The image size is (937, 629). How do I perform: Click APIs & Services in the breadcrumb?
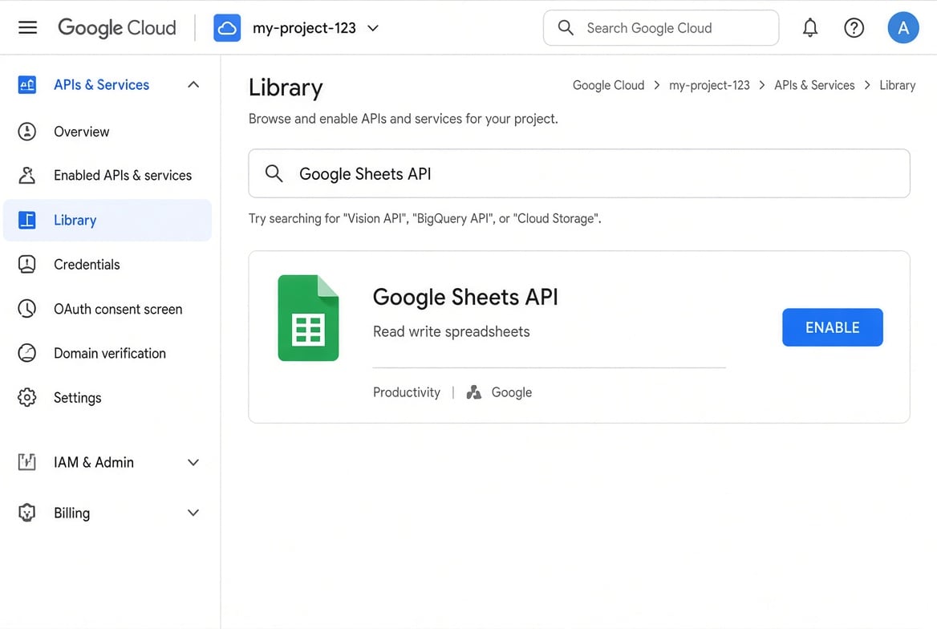(x=814, y=85)
